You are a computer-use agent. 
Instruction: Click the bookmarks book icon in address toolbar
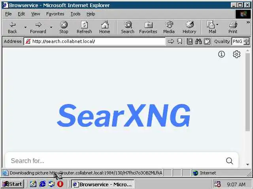(x=190, y=41)
